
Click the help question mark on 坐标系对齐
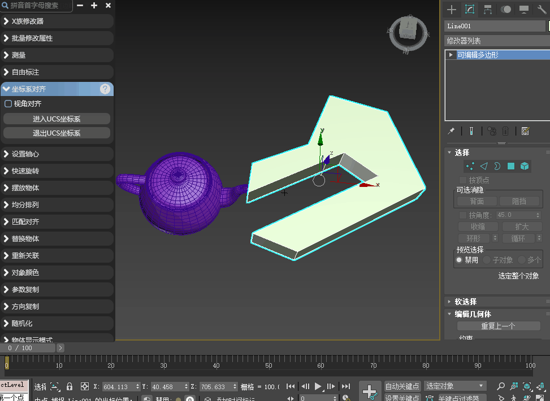(x=105, y=89)
